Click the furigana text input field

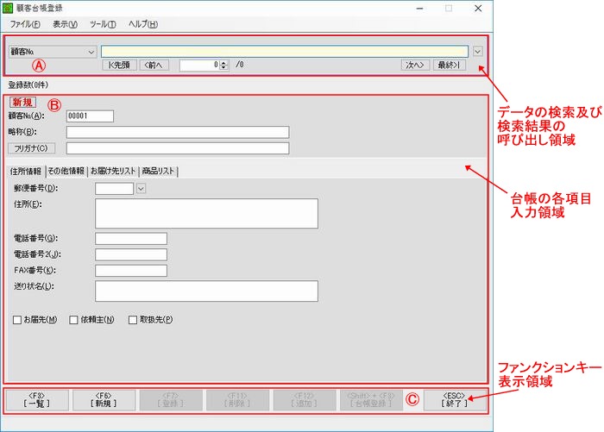click(x=178, y=148)
